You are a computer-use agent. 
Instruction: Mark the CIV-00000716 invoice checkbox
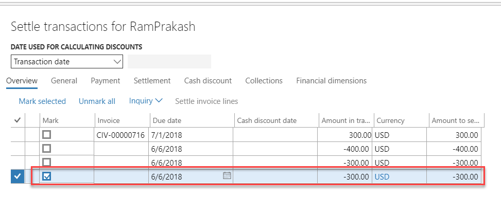coord(47,135)
